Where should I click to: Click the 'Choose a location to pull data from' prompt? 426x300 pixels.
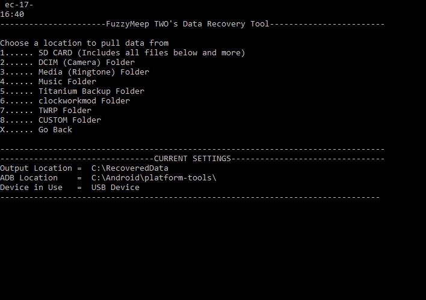(x=84, y=43)
